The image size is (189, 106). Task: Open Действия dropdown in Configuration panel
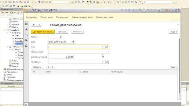tap(5, 12)
